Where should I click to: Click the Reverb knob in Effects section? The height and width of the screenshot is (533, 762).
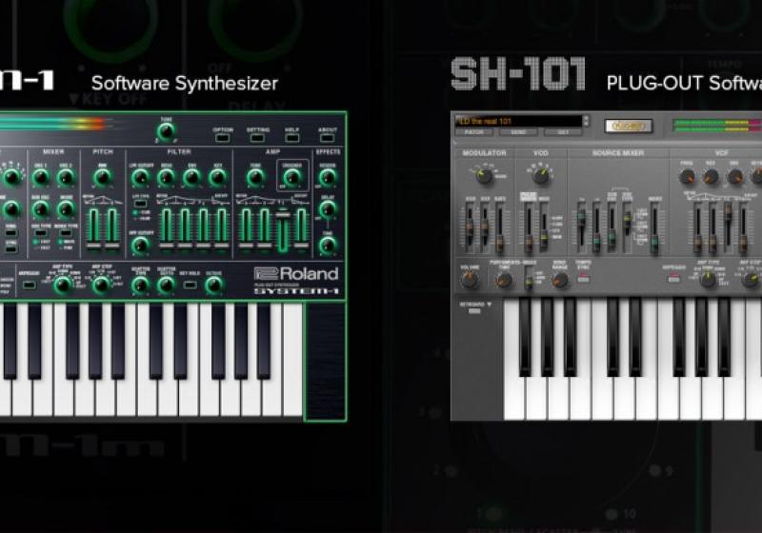[x=328, y=177]
